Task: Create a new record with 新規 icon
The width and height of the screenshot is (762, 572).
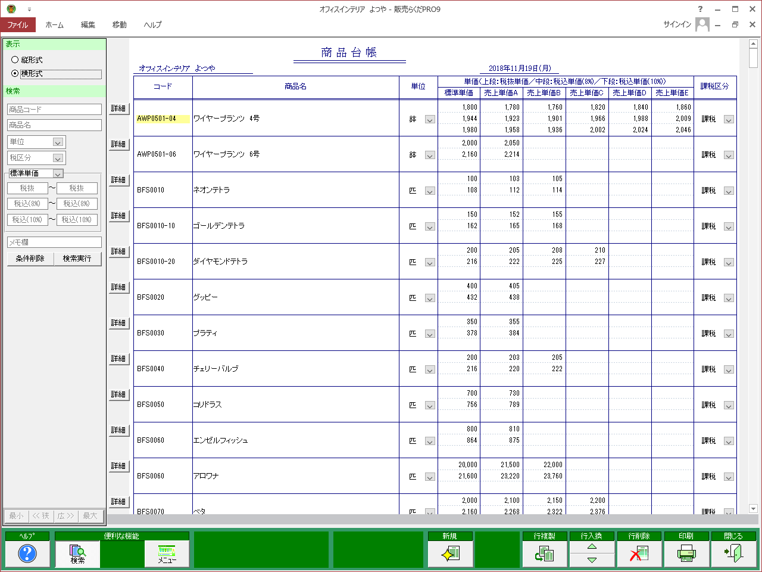Action: point(450,554)
